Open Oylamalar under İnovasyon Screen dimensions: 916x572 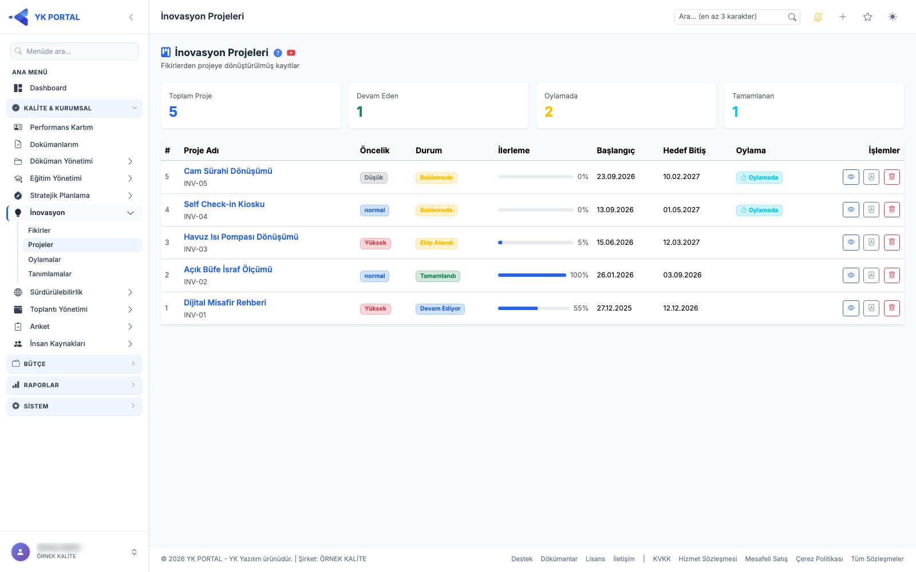[82, 260]
